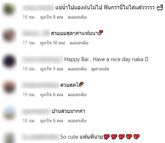Reply to the 'สวยสดใส' comment
This screenshot has width=165, height=143.
point(77,95)
